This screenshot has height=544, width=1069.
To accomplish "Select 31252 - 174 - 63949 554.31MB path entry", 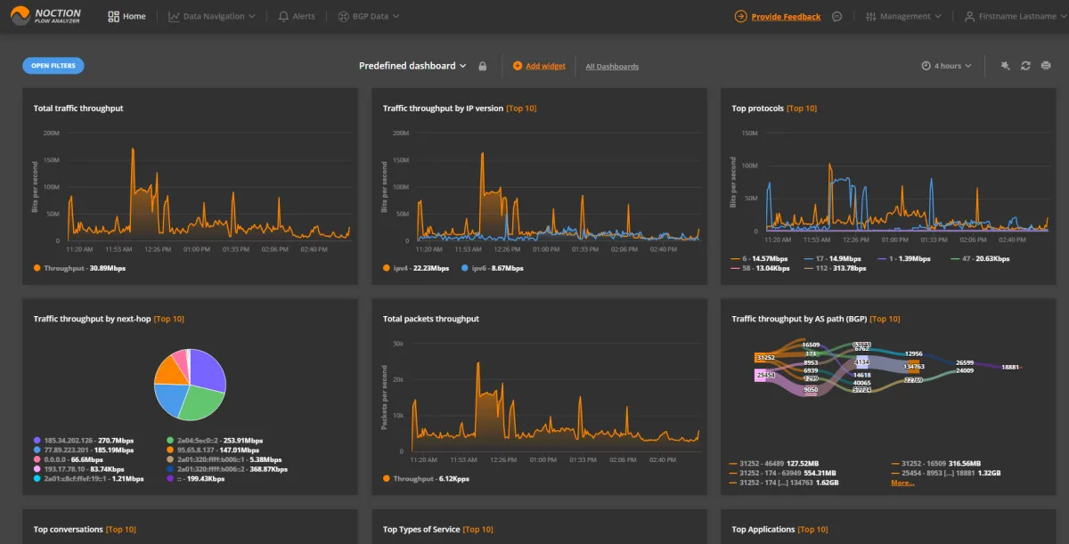I will (x=782, y=473).
